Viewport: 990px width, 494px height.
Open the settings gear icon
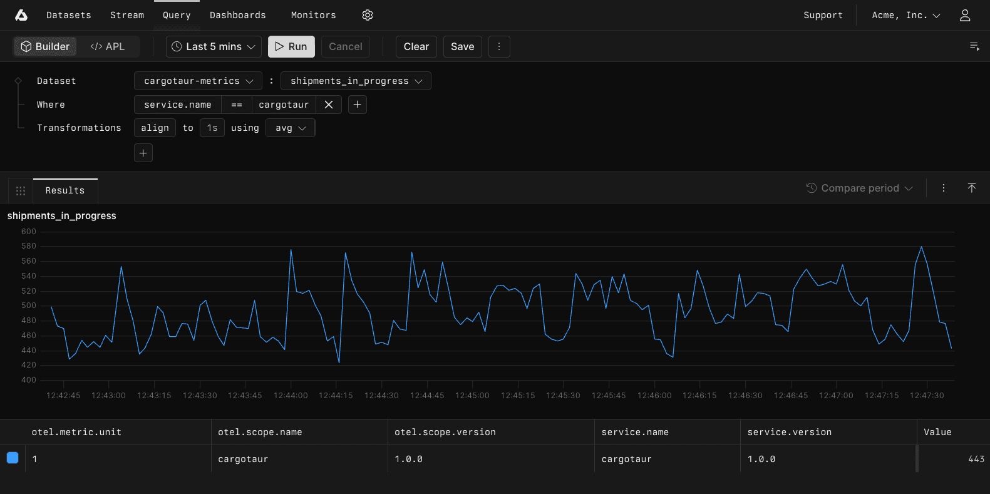pyautogui.click(x=368, y=15)
